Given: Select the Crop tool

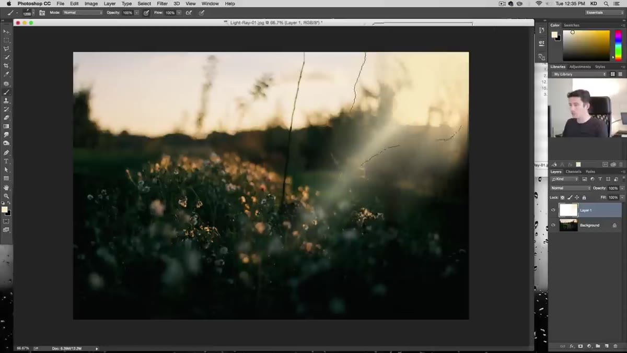Looking at the screenshot, I should (x=6, y=66).
